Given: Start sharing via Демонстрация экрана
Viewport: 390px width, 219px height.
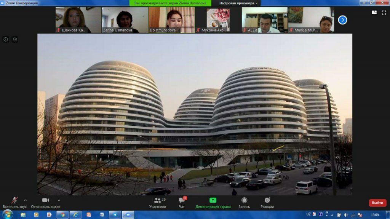Looking at the screenshot, I should coord(213,202).
